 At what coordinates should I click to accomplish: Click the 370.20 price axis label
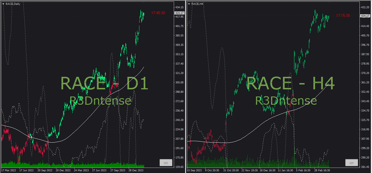(365, 73)
